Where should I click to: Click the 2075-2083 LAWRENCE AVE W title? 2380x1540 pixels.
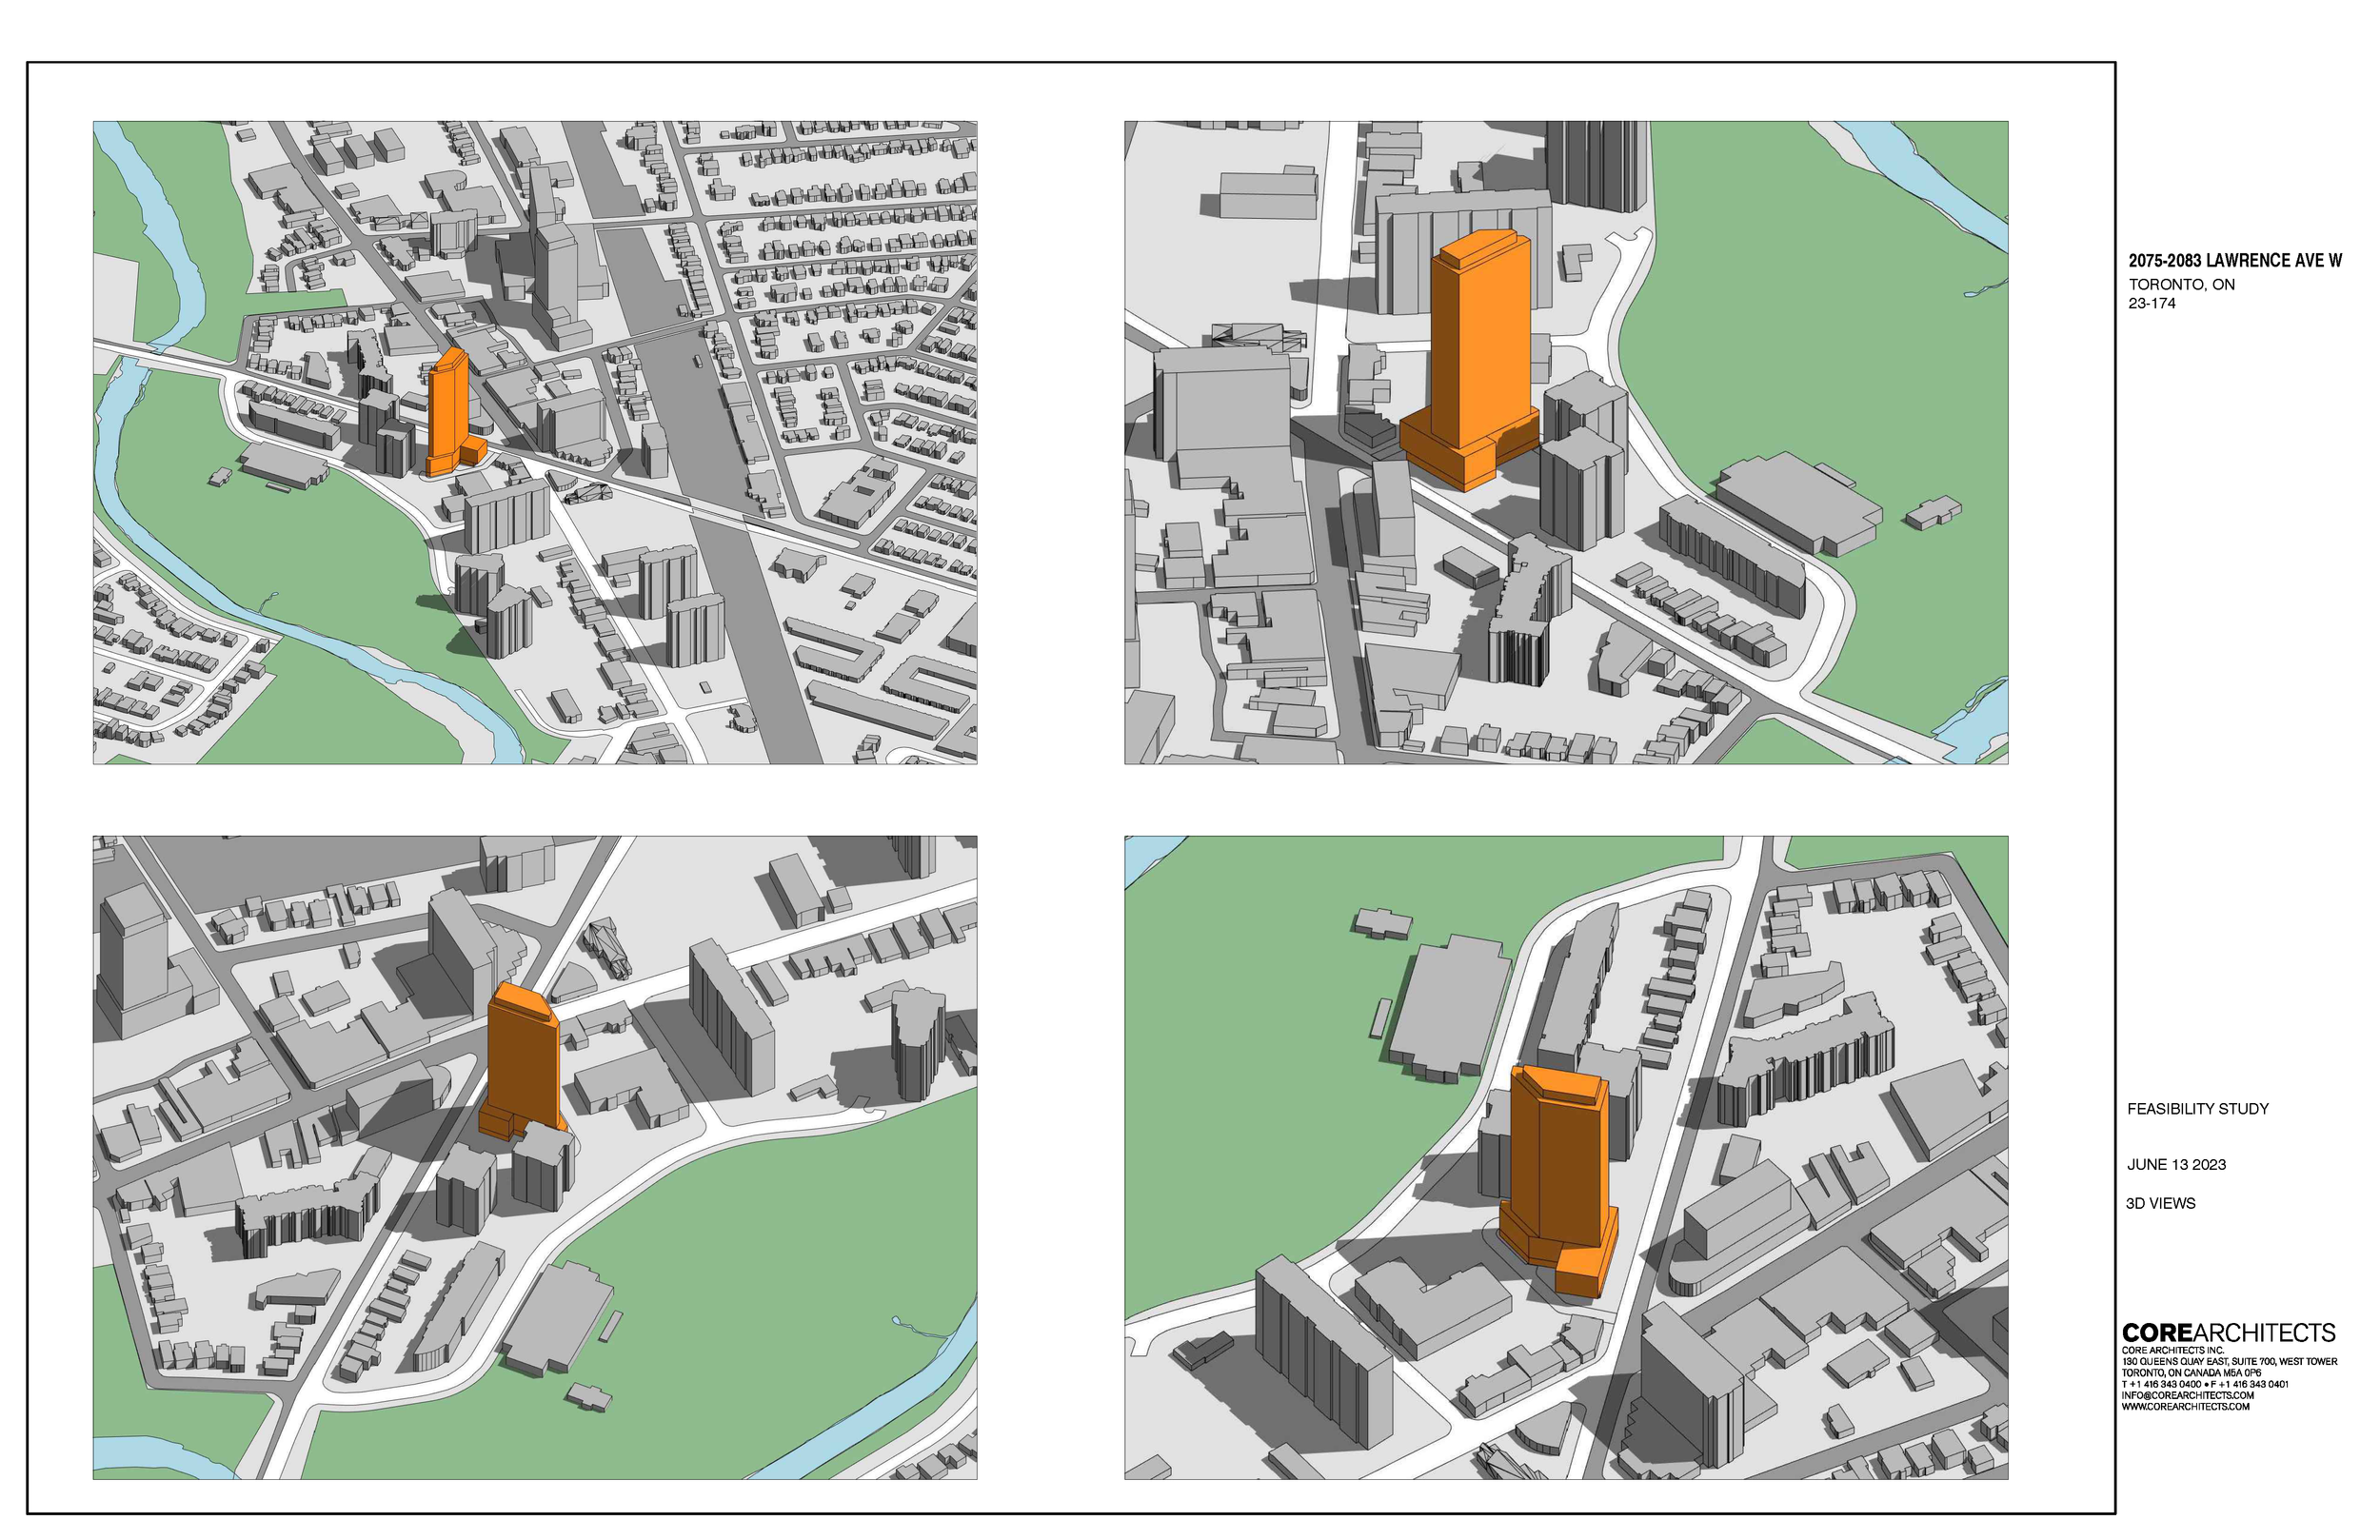(x=2234, y=261)
